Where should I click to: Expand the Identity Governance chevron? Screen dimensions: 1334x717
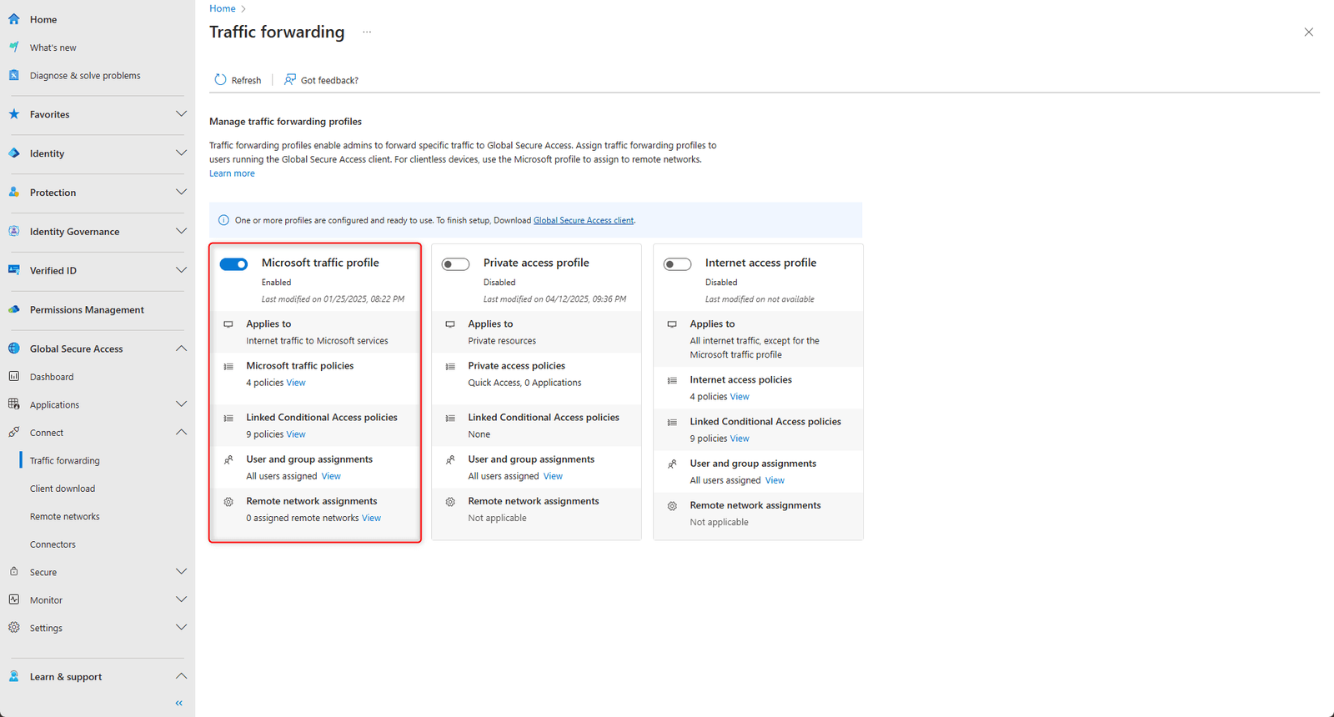(x=181, y=232)
